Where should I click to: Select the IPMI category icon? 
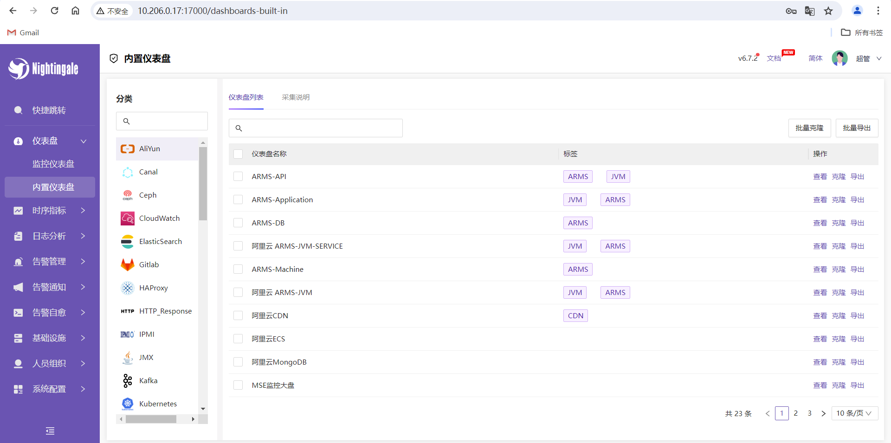tap(128, 334)
